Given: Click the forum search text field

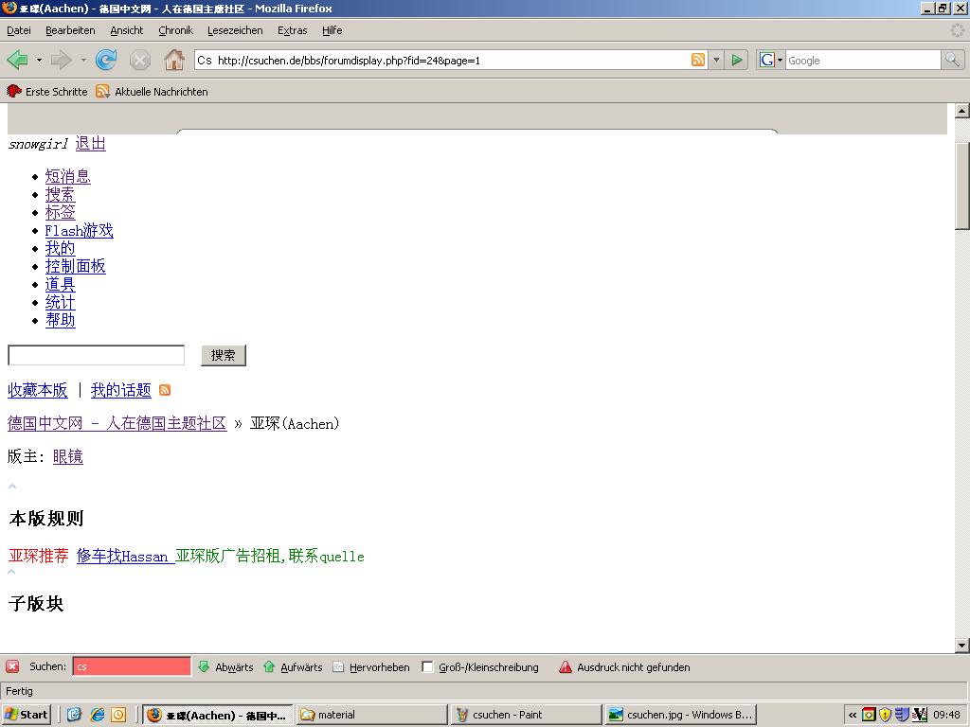Looking at the screenshot, I should click(x=96, y=355).
